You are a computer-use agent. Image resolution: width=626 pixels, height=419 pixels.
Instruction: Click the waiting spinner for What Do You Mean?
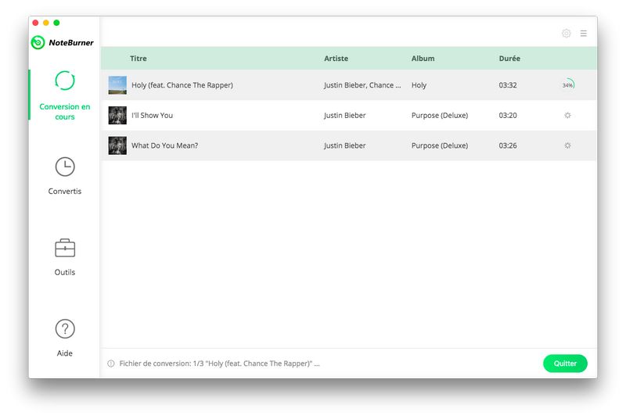[x=567, y=145]
